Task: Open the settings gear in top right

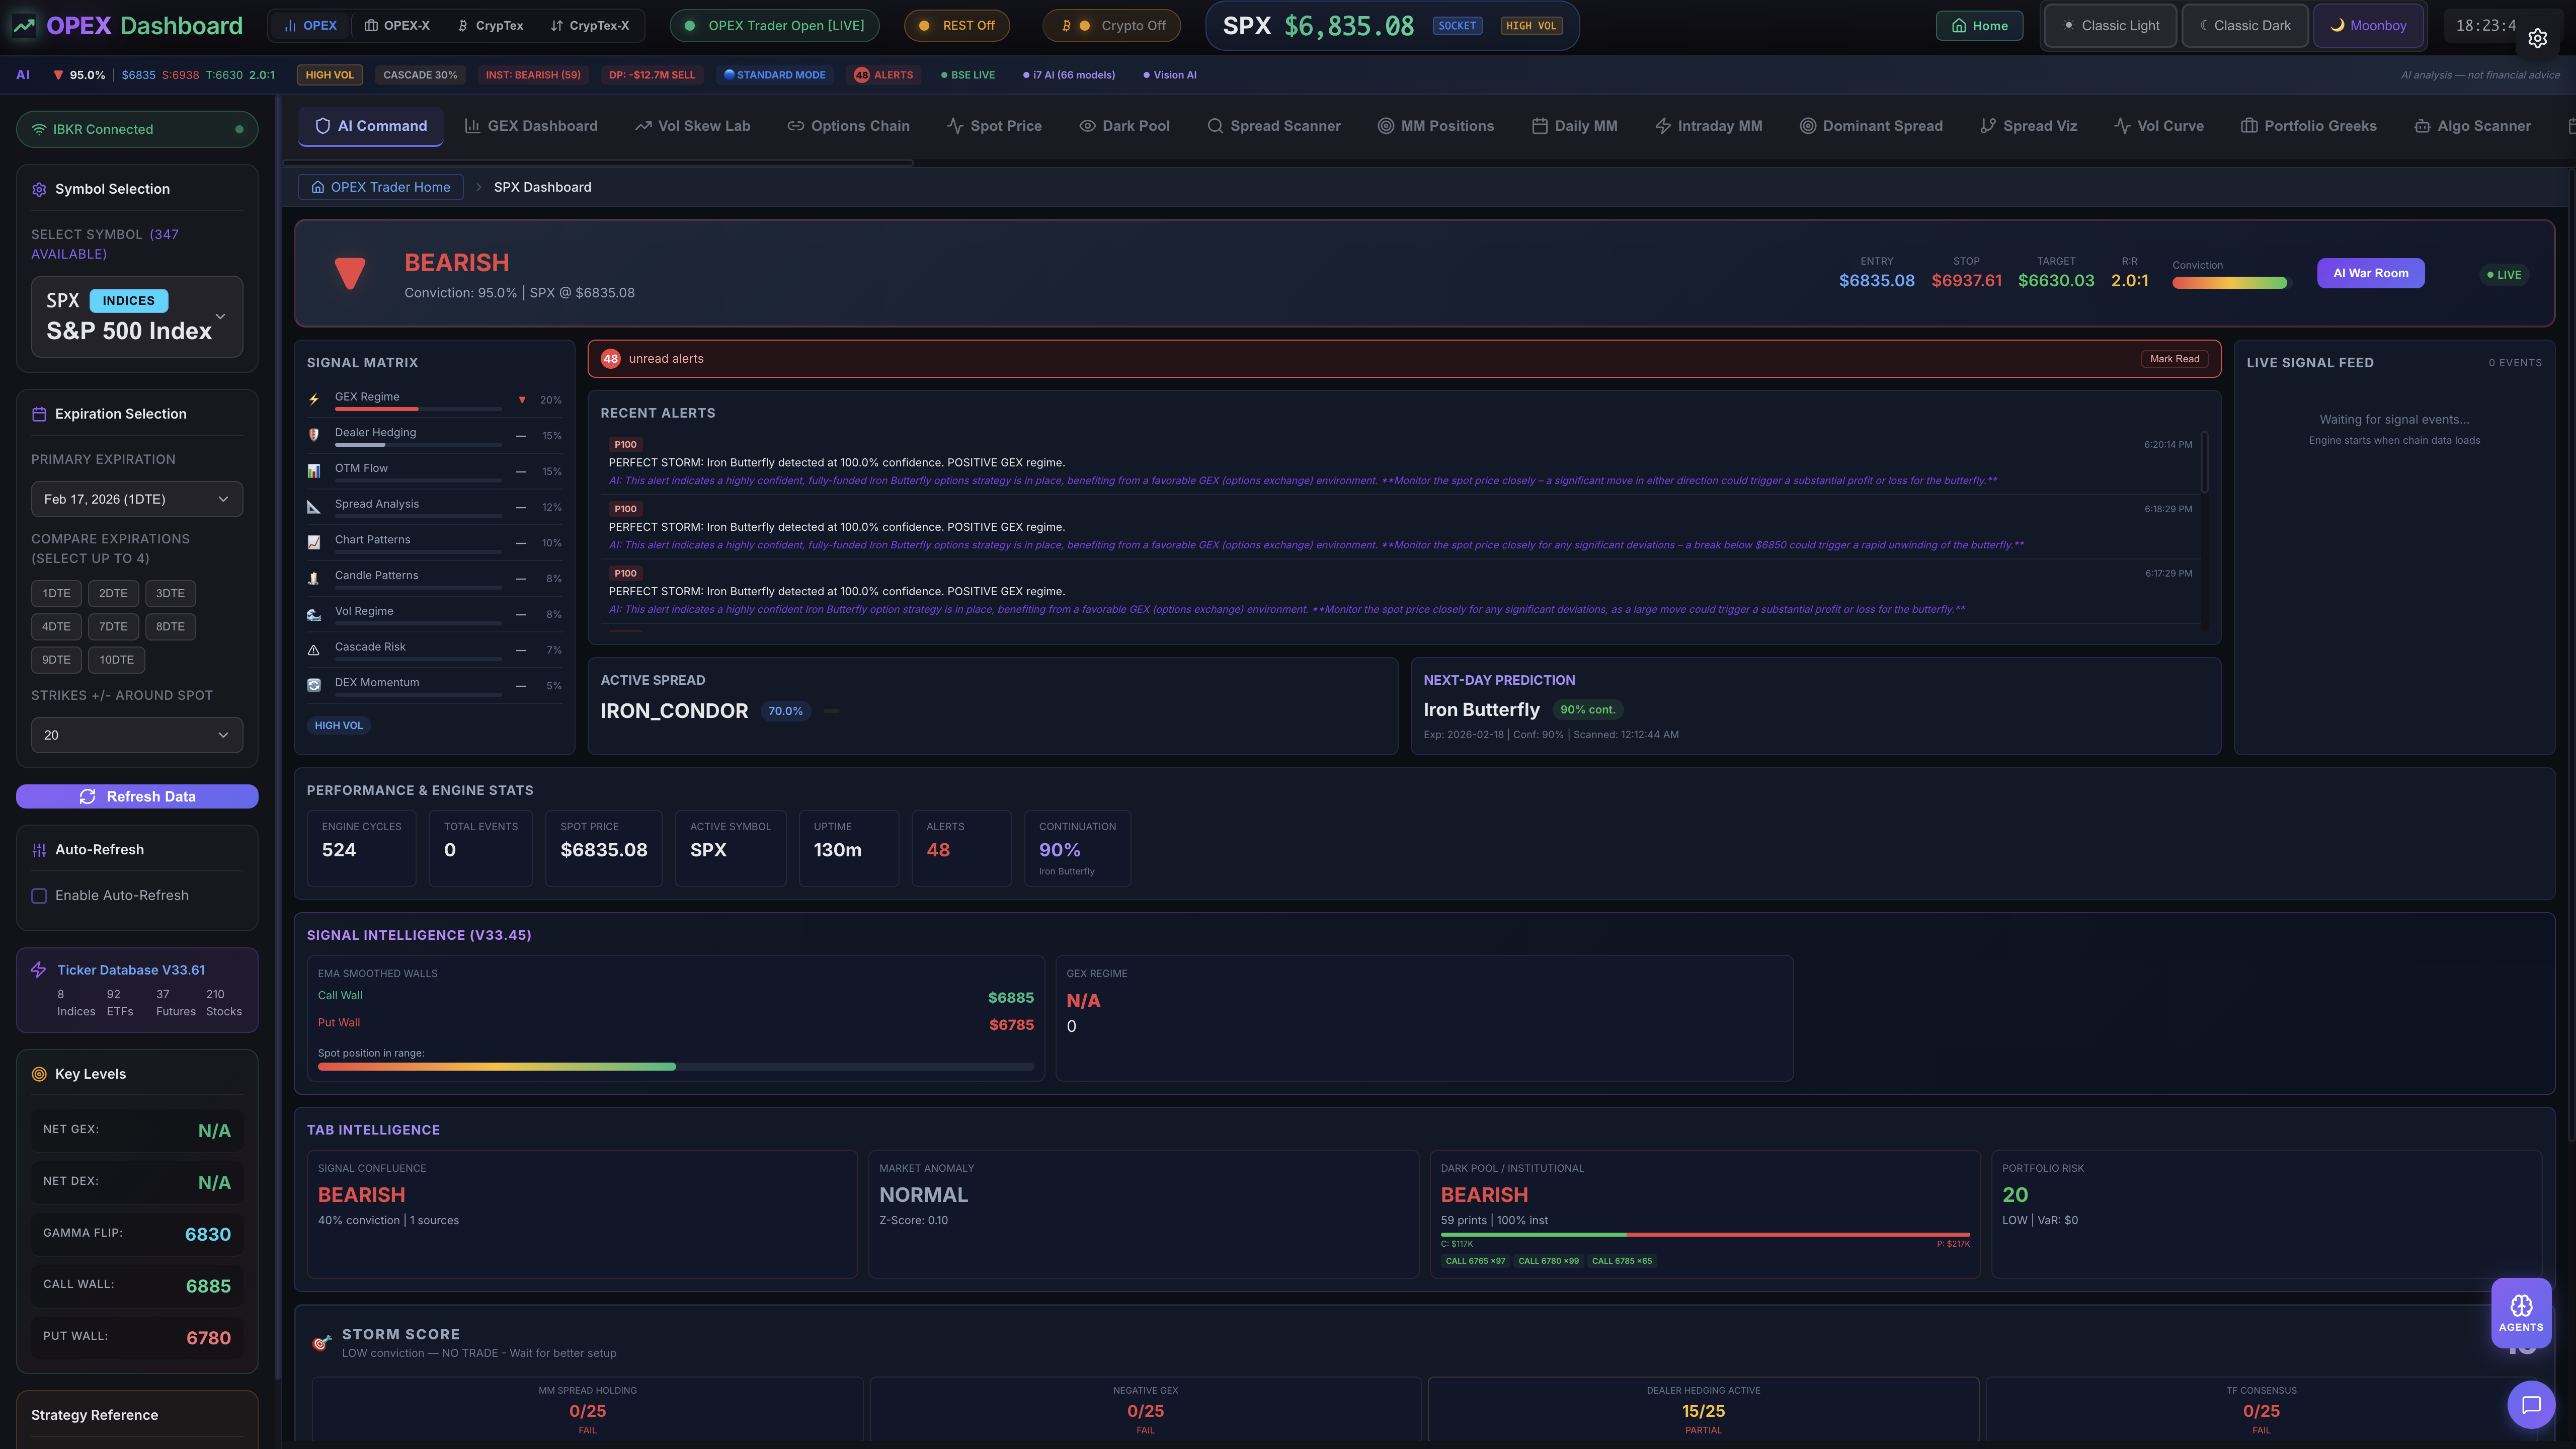Action: click(x=2538, y=39)
